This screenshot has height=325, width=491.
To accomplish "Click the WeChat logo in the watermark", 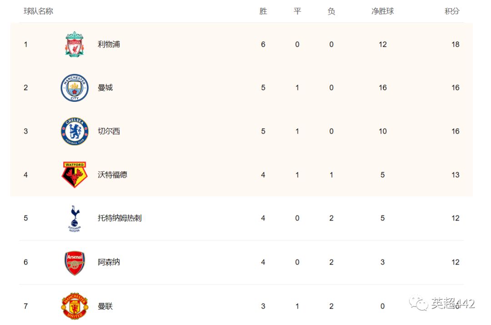I will 418,303.
